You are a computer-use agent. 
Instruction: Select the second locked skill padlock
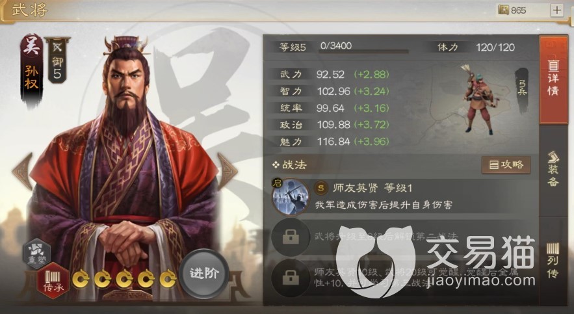coord(291,278)
